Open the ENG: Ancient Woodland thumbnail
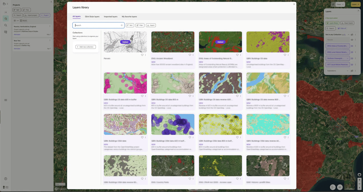 tap(173, 42)
